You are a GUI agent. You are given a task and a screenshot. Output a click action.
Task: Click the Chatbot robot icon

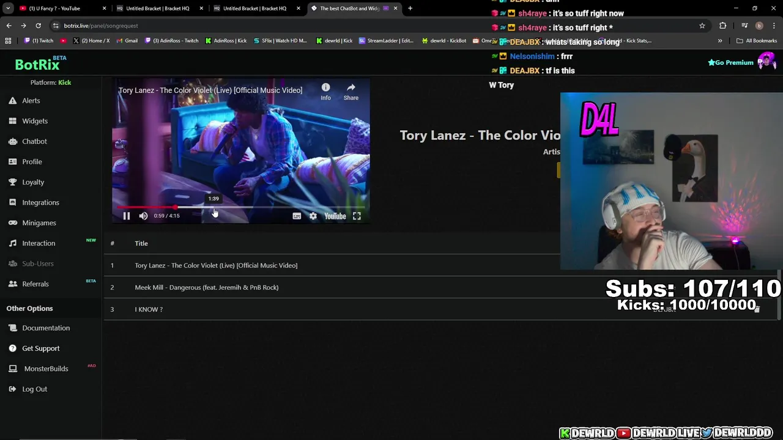pos(12,141)
